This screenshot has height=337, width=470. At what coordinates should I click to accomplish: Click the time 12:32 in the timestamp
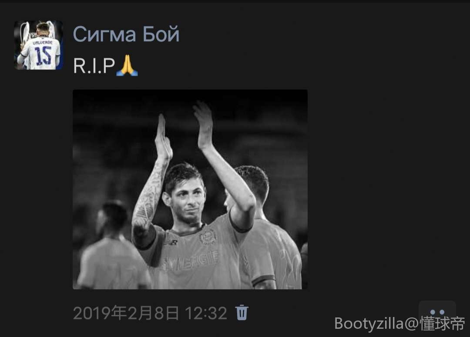[x=206, y=313]
